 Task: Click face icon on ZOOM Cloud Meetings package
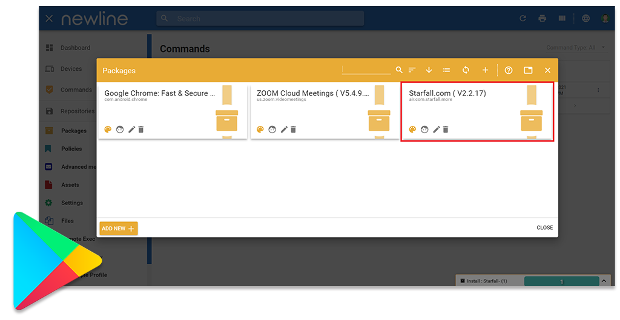[272, 129]
